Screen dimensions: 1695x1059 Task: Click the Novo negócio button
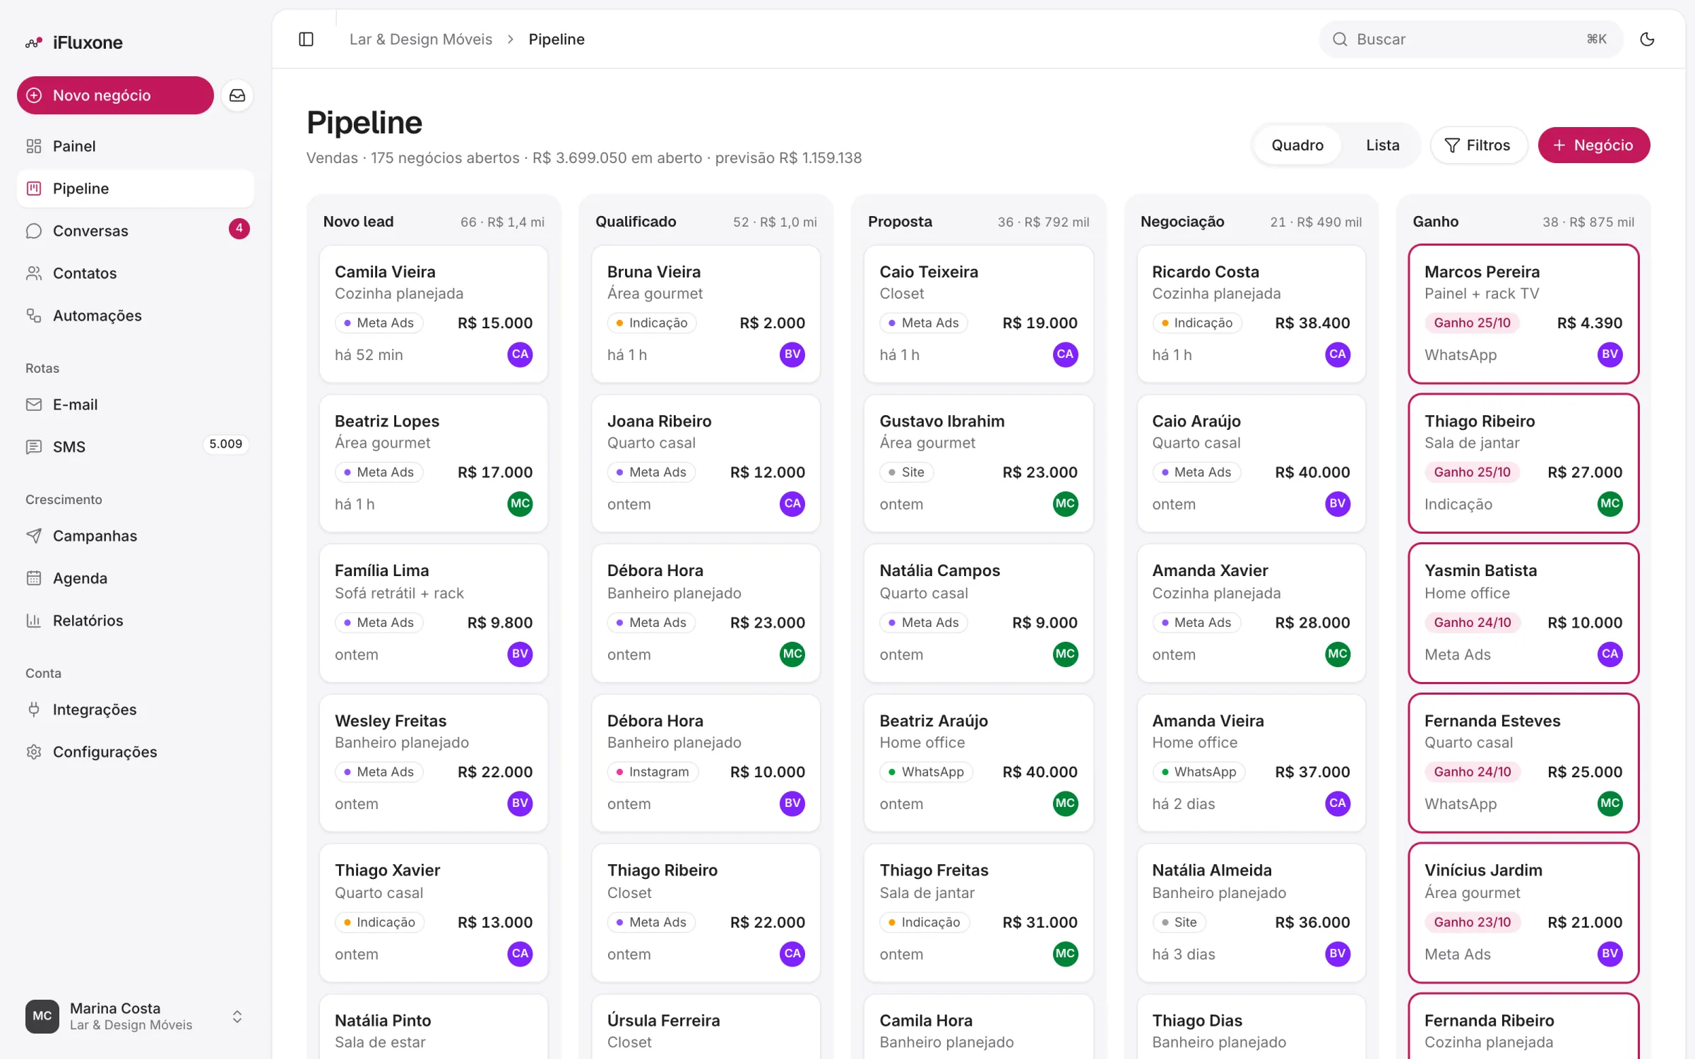(115, 95)
